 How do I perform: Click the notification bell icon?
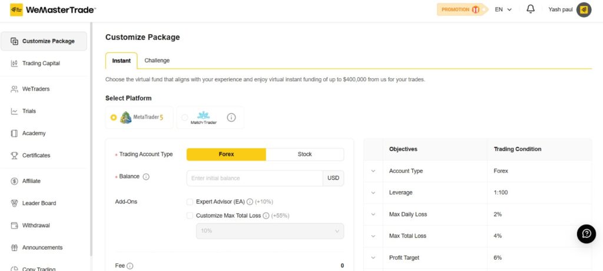pyautogui.click(x=531, y=9)
